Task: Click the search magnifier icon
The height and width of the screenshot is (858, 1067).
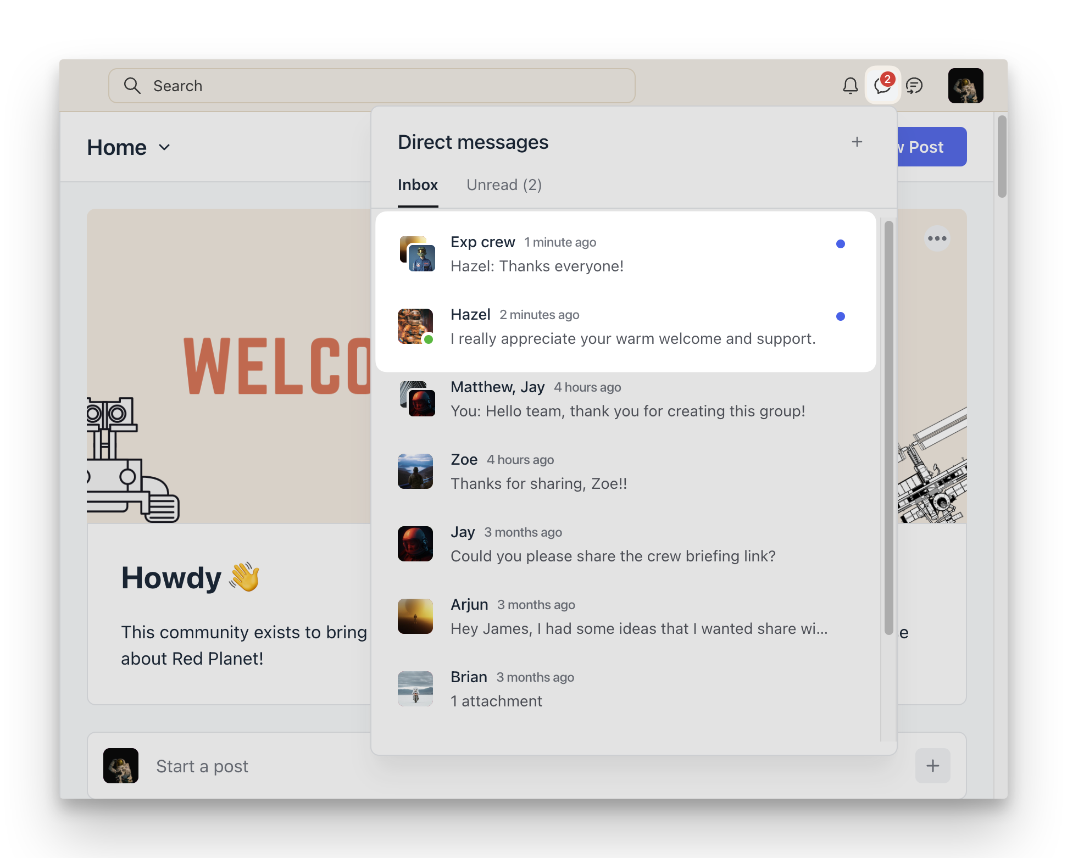Action: coord(132,86)
